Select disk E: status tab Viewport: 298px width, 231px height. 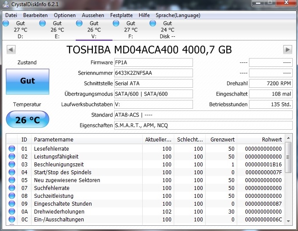[x=57, y=30]
